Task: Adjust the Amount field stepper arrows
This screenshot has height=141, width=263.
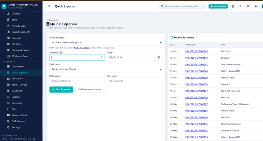Action: (x=101, y=58)
